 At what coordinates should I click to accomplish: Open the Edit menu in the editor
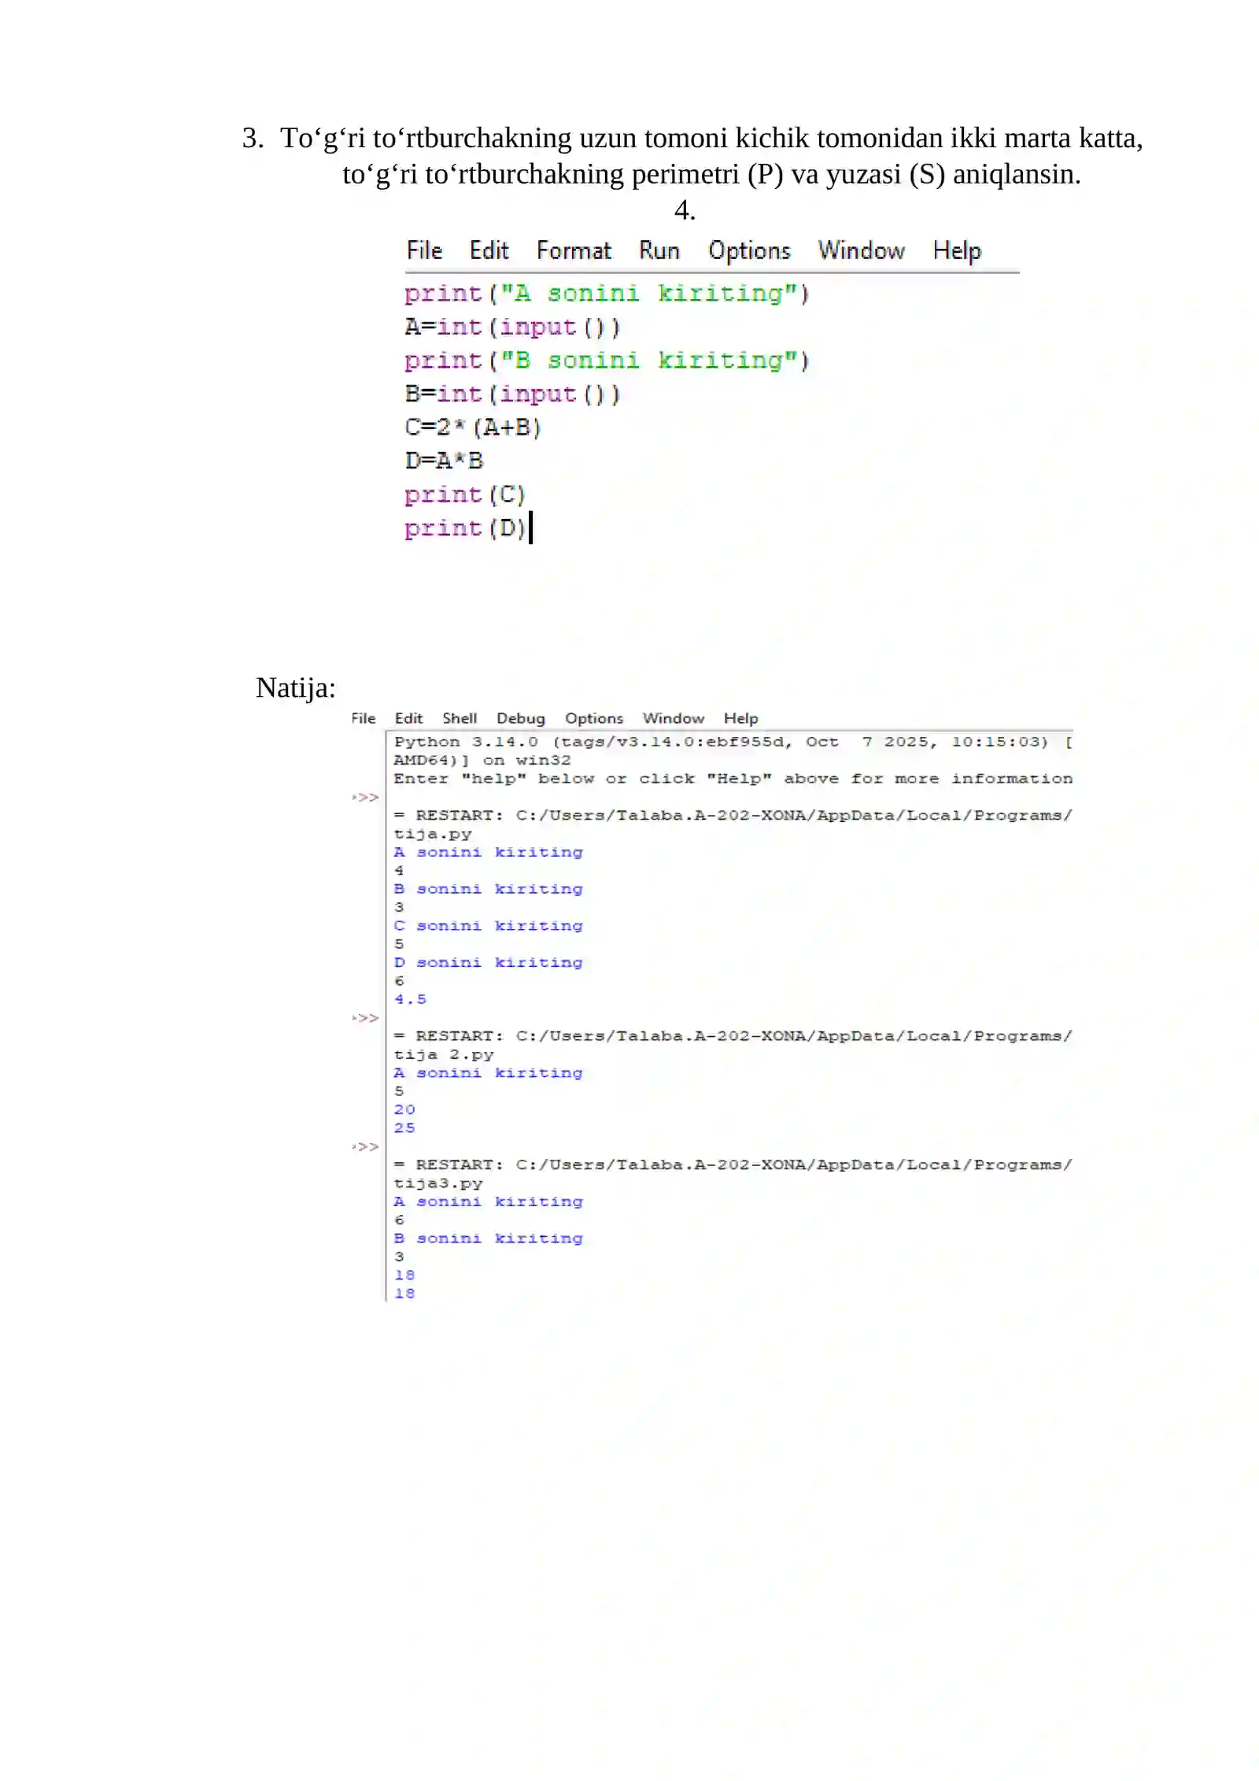click(x=489, y=250)
